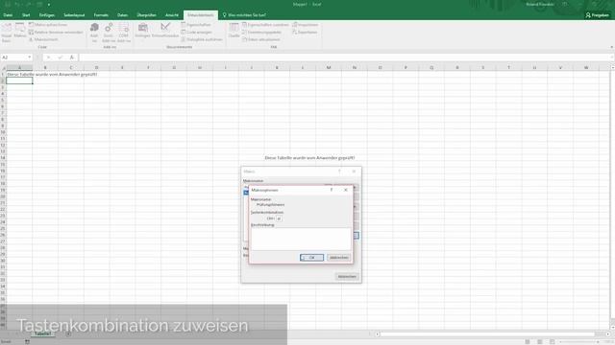Switch to the Ansicht tab
This screenshot has height=345, width=615.
[x=172, y=15]
